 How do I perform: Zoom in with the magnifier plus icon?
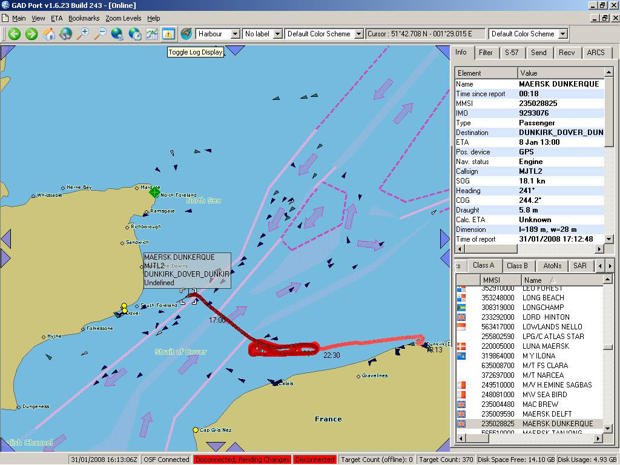82,34
